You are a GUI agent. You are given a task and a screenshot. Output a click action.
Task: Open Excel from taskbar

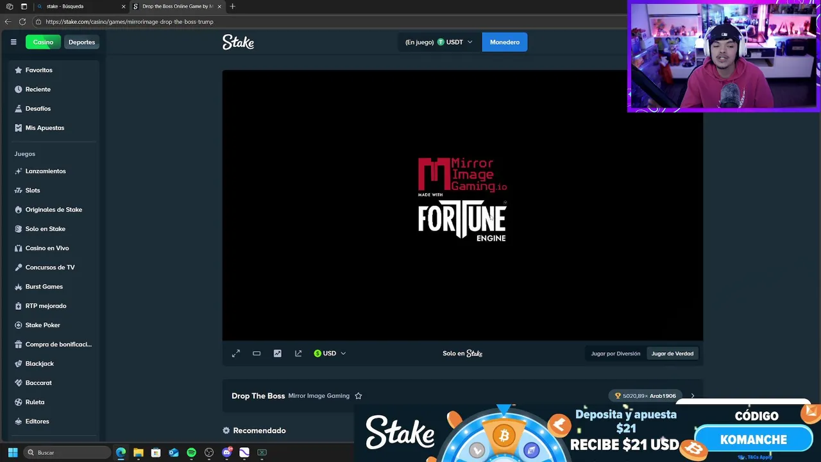tap(262, 452)
